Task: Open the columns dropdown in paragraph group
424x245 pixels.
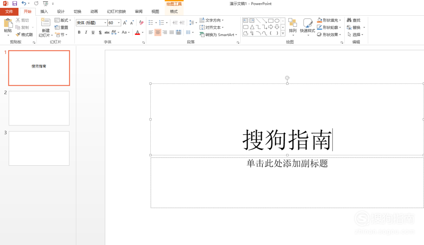Action: (x=190, y=33)
